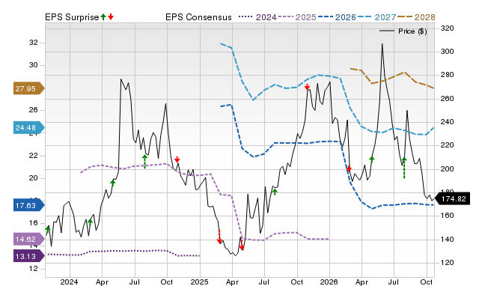Click the EPS Consensus legend label
Screen dimensions: 479x286
198,17
